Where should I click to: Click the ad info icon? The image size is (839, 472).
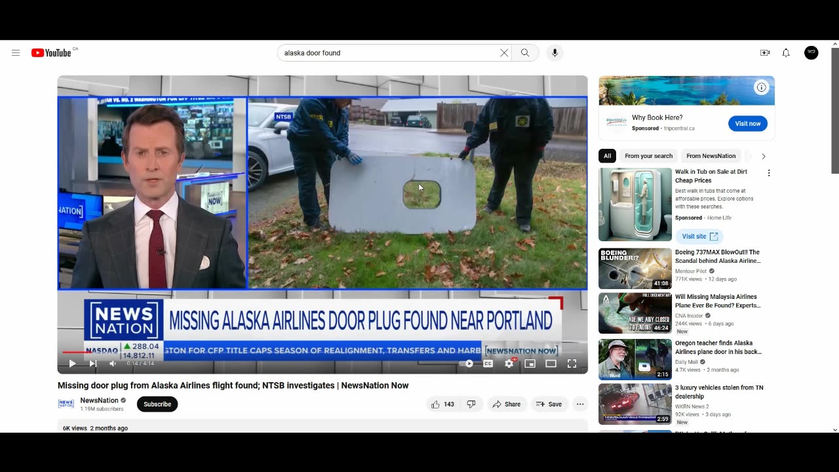(x=761, y=87)
